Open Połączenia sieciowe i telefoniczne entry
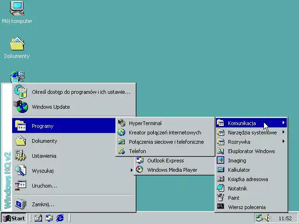 point(165,142)
